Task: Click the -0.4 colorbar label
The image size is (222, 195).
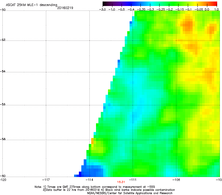Action: point(131,10)
